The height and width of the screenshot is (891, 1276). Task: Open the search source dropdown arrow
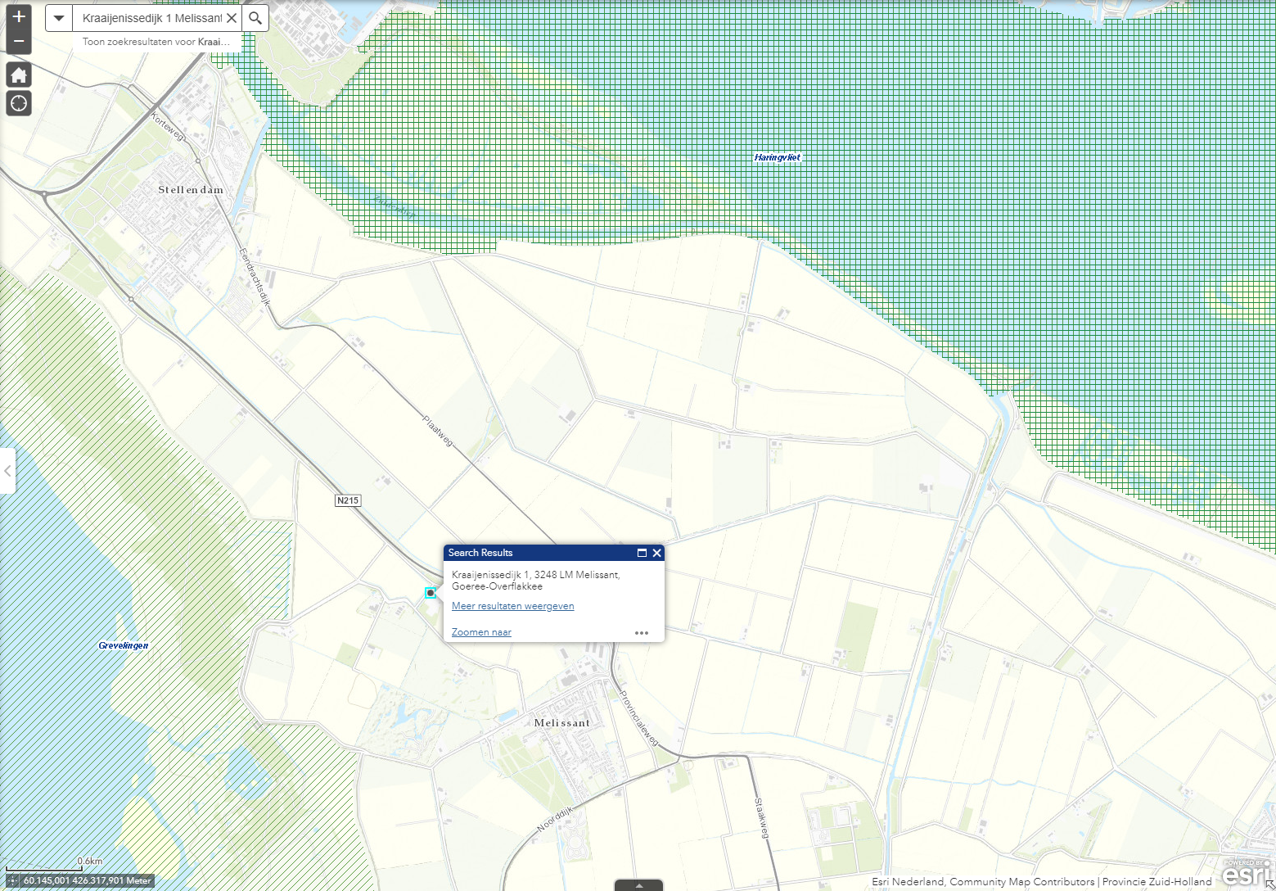coord(59,18)
